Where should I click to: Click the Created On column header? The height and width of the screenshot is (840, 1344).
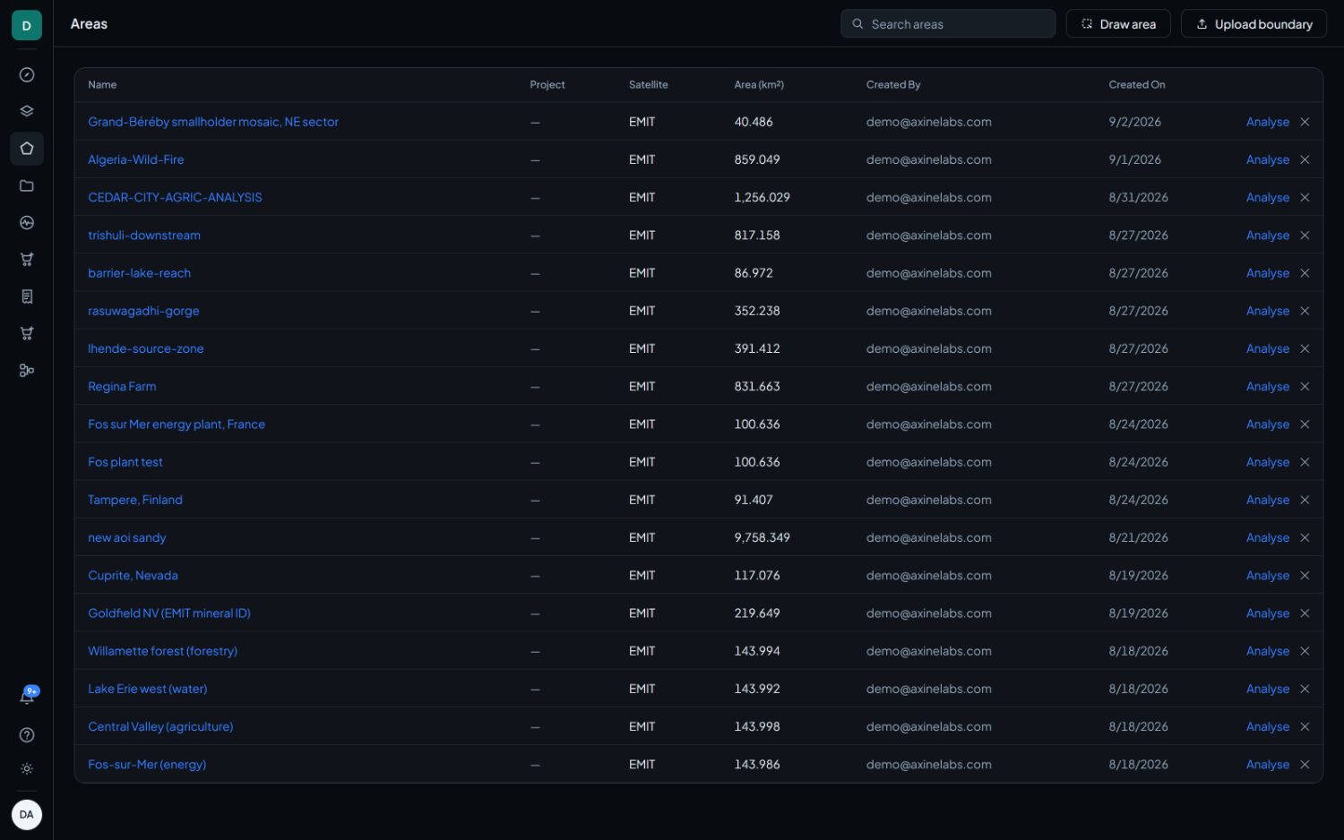(1136, 85)
